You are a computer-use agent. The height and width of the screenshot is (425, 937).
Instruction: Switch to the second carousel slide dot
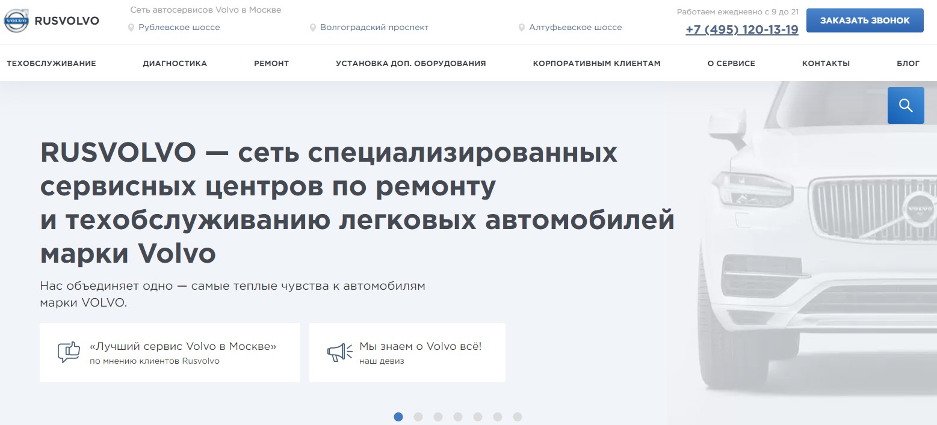point(418,417)
